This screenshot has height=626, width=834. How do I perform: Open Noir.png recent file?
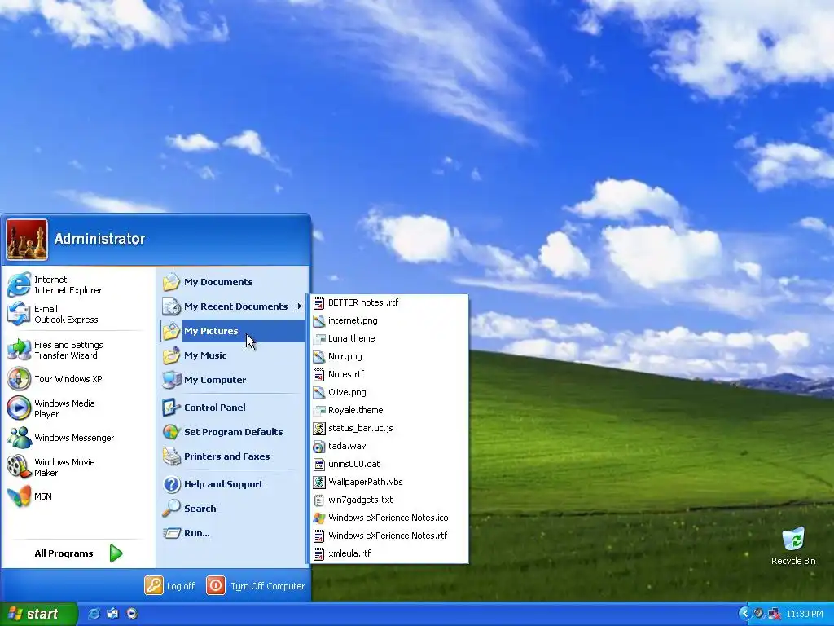coord(389,356)
